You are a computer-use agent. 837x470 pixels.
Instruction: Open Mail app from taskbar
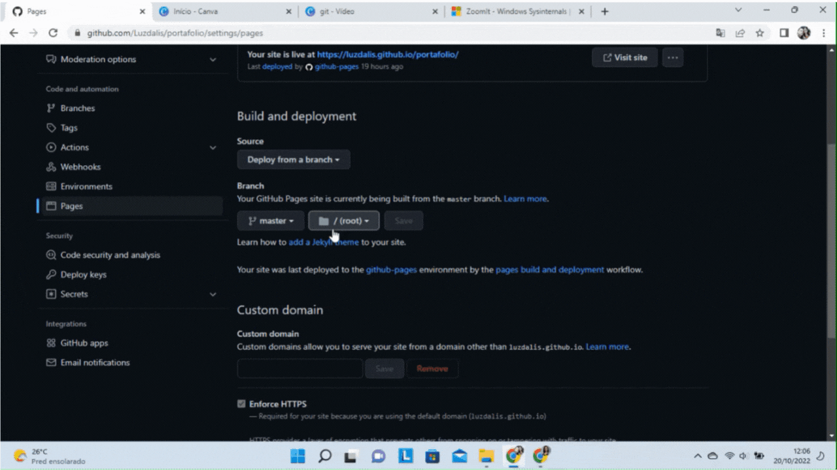coord(459,456)
